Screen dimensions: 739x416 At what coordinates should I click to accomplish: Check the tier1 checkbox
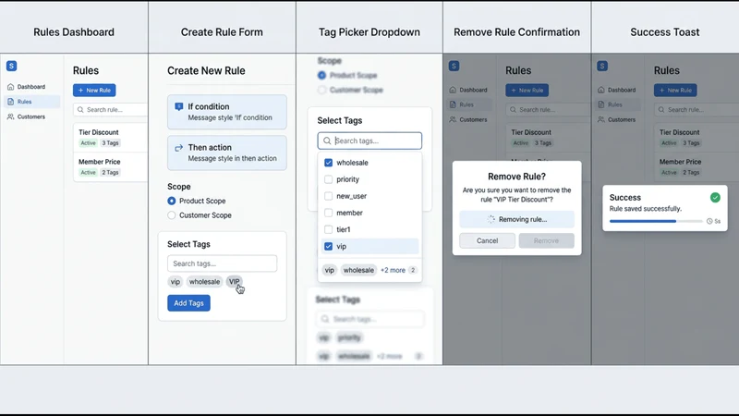click(329, 229)
